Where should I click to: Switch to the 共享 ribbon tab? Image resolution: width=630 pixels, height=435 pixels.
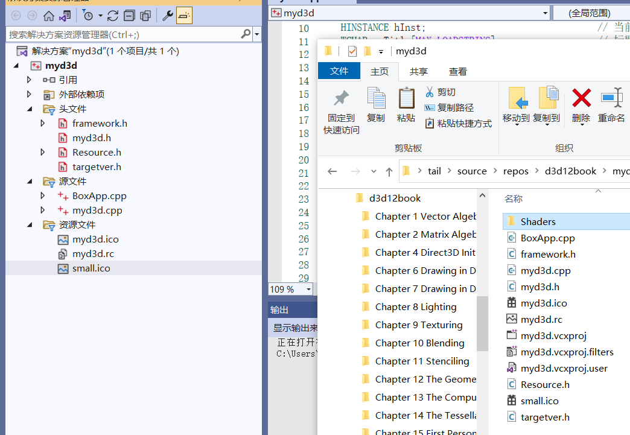pos(418,72)
